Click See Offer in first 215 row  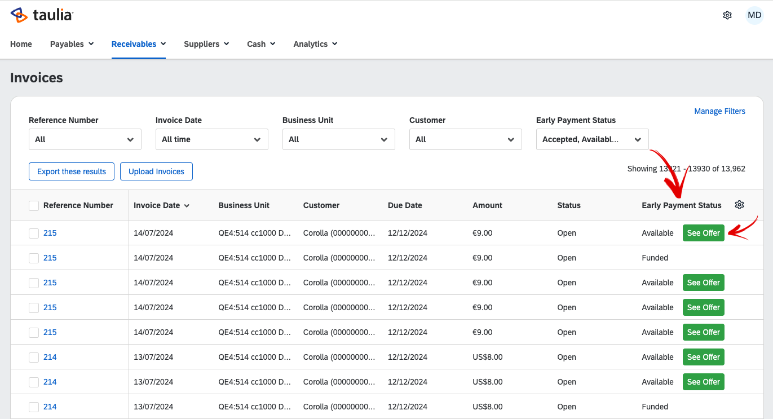click(x=703, y=233)
